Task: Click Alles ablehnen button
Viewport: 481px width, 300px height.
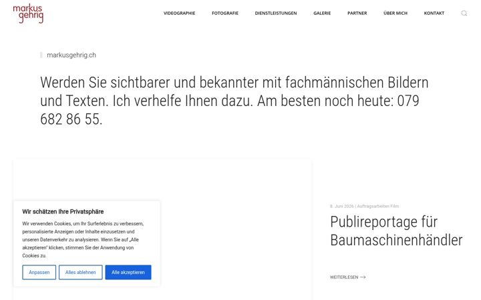Action: click(x=81, y=272)
